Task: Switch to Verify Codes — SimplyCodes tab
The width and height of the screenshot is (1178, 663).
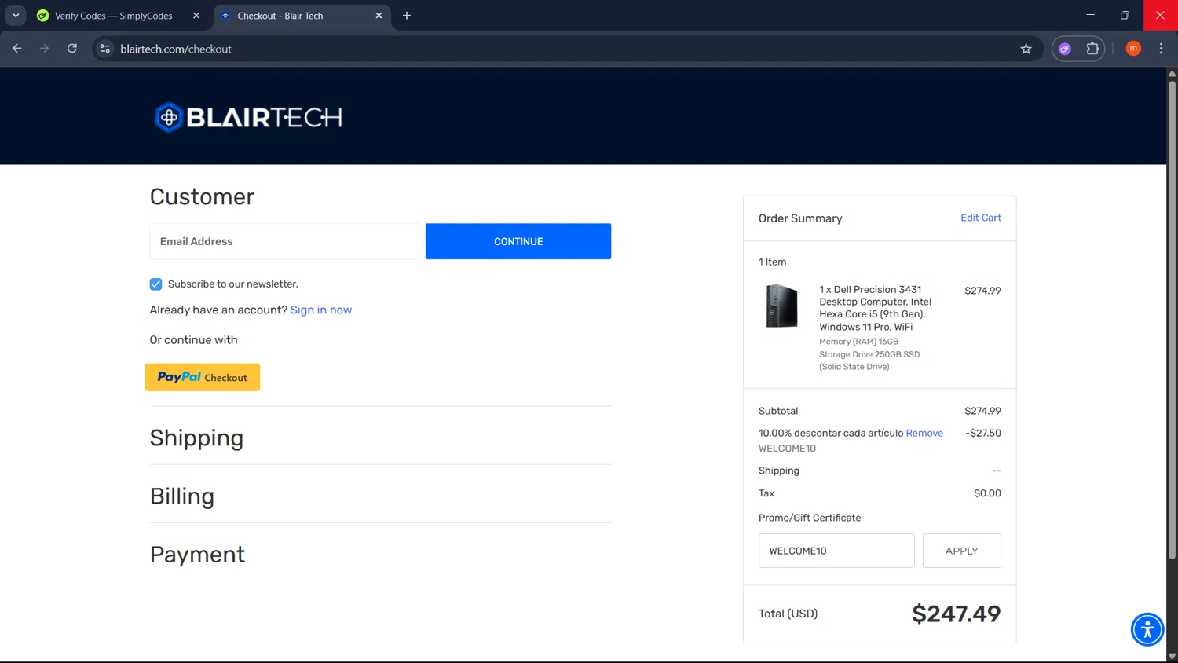Action: point(113,16)
